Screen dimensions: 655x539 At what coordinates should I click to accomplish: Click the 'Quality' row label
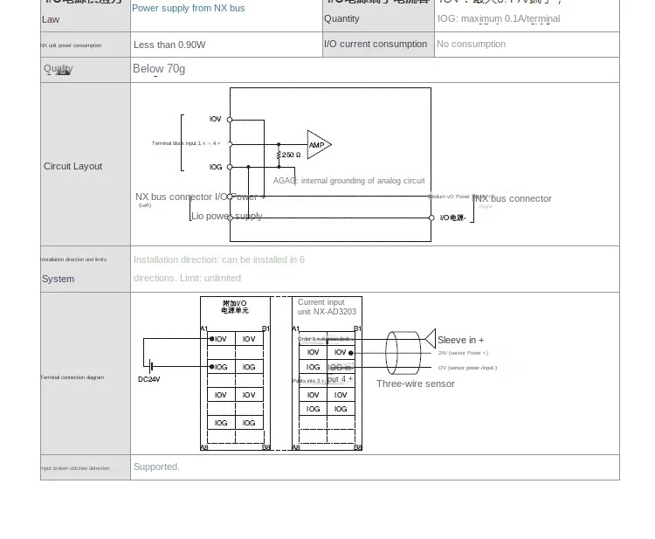click(x=59, y=69)
